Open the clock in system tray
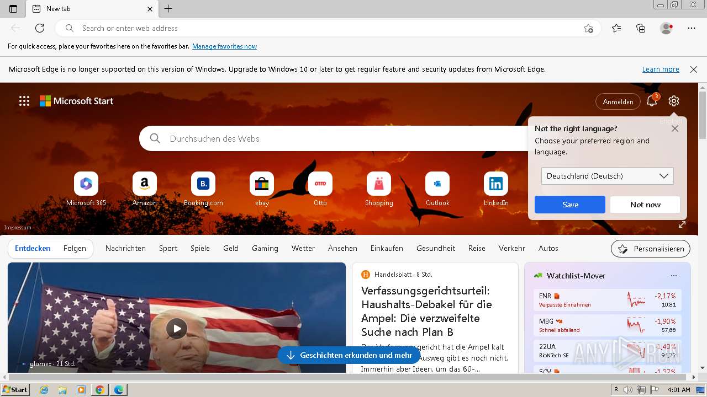The image size is (707, 397). pyautogui.click(x=679, y=390)
